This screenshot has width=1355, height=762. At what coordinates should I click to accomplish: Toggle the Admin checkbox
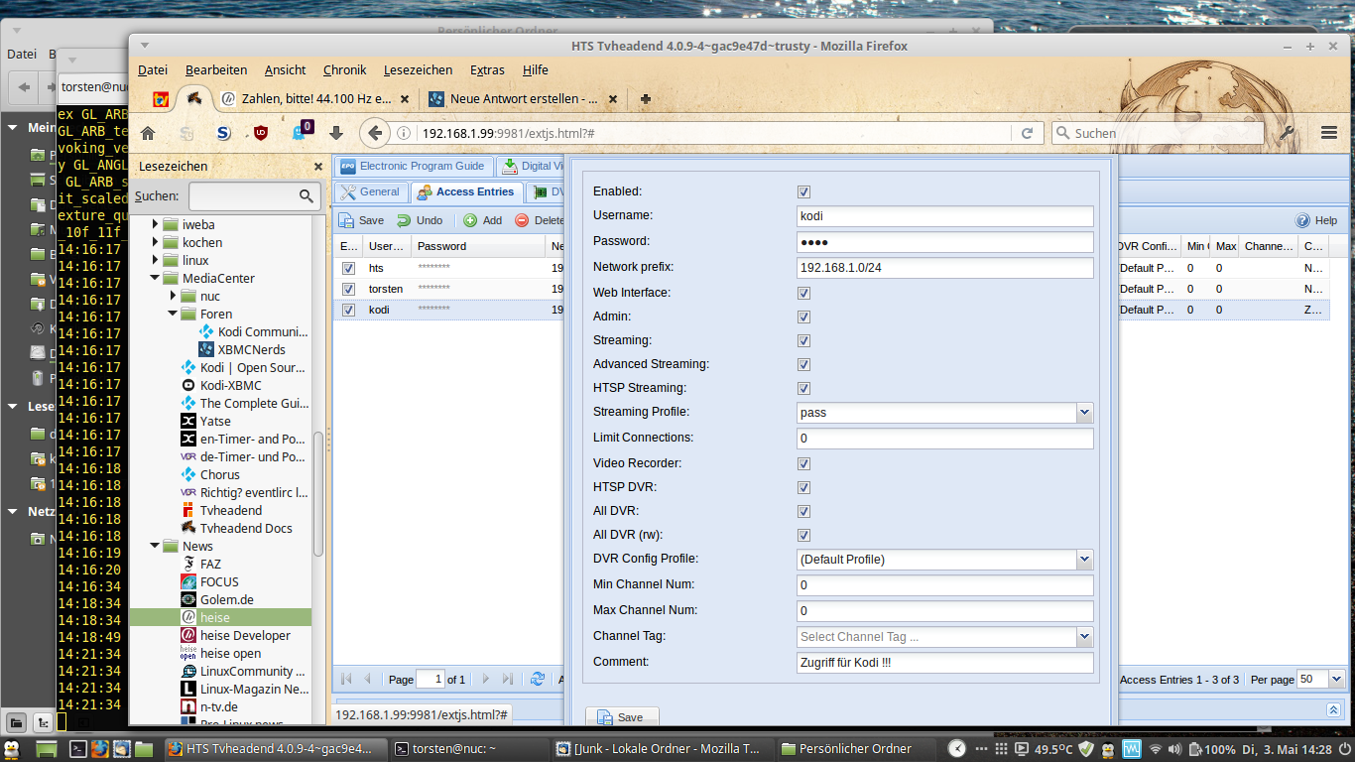[803, 317]
